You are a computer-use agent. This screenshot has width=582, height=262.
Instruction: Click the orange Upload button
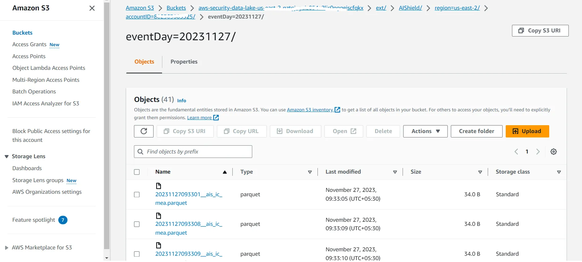coord(527,131)
